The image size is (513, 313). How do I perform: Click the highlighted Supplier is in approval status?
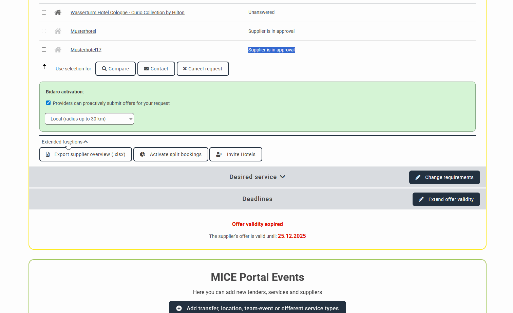[x=271, y=49]
